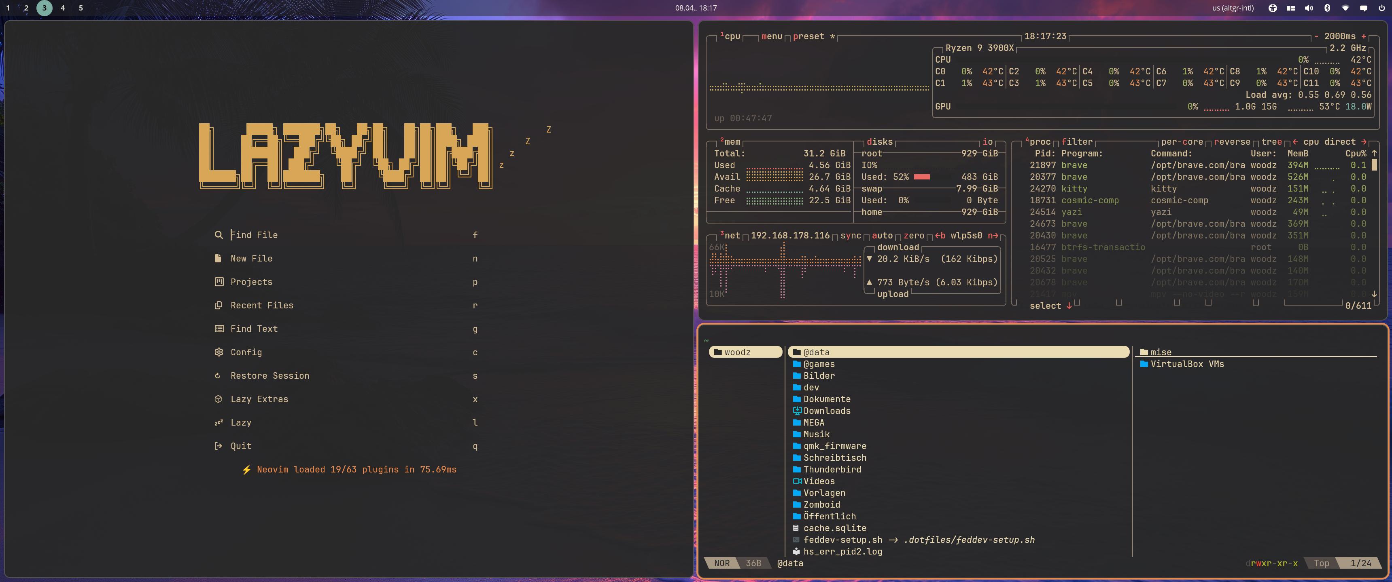The height and width of the screenshot is (582, 1392).
Task: Click the file icon of hs_err_pid2.log
Action: click(796, 551)
